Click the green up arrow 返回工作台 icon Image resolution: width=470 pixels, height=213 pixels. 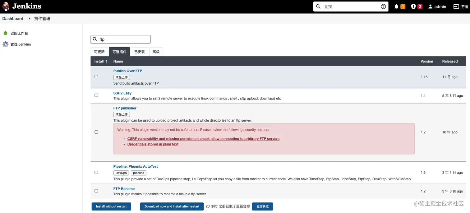coord(5,33)
